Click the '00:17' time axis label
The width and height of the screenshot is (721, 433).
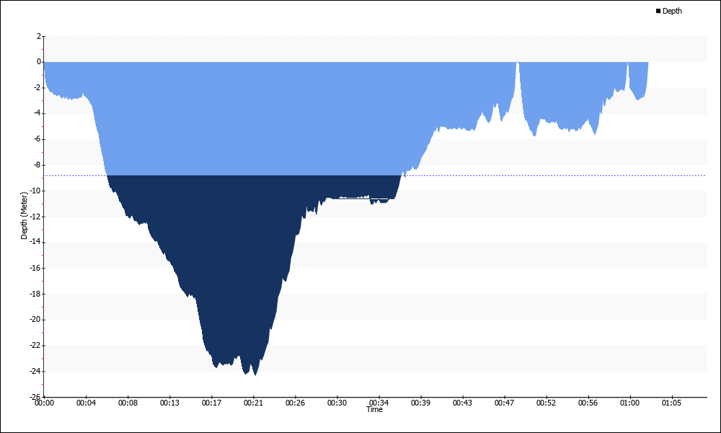(x=211, y=403)
